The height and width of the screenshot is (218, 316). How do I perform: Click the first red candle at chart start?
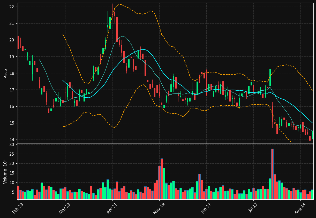point(18,42)
